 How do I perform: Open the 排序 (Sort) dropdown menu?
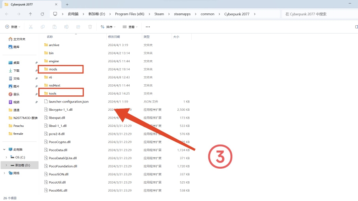tap(109, 27)
